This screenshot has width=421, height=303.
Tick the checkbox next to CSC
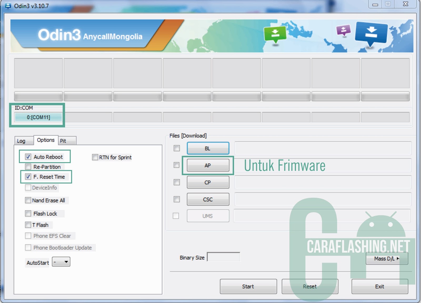pos(177,199)
